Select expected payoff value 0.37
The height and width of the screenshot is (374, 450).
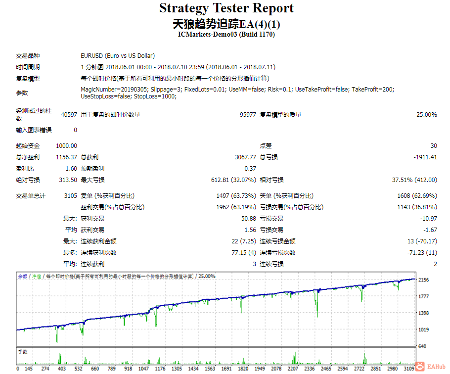[250, 169]
